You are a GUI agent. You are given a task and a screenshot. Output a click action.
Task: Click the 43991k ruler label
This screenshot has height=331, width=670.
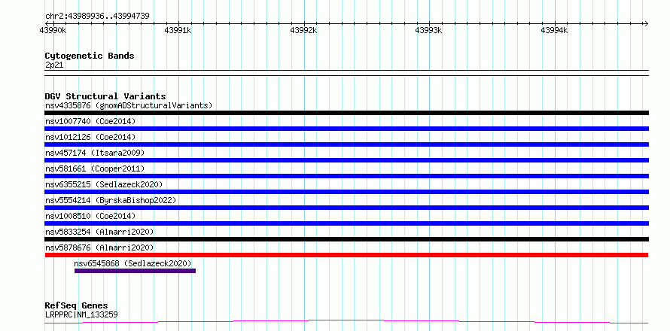coord(178,30)
